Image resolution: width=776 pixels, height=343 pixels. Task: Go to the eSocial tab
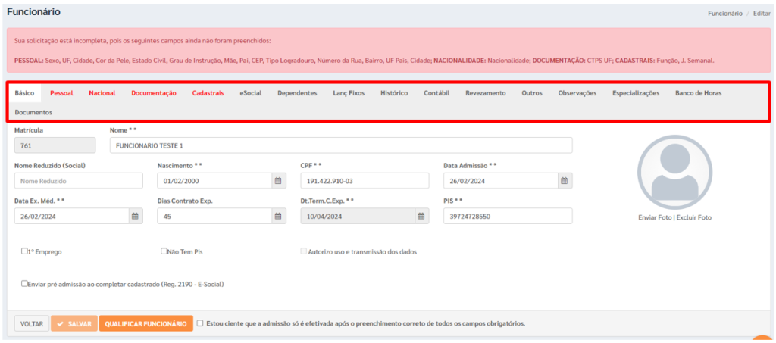pos(250,93)
